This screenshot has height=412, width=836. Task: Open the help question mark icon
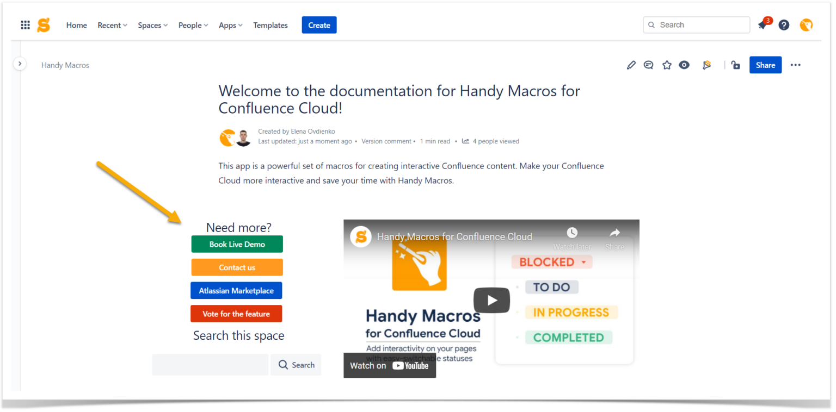(784, 25)
